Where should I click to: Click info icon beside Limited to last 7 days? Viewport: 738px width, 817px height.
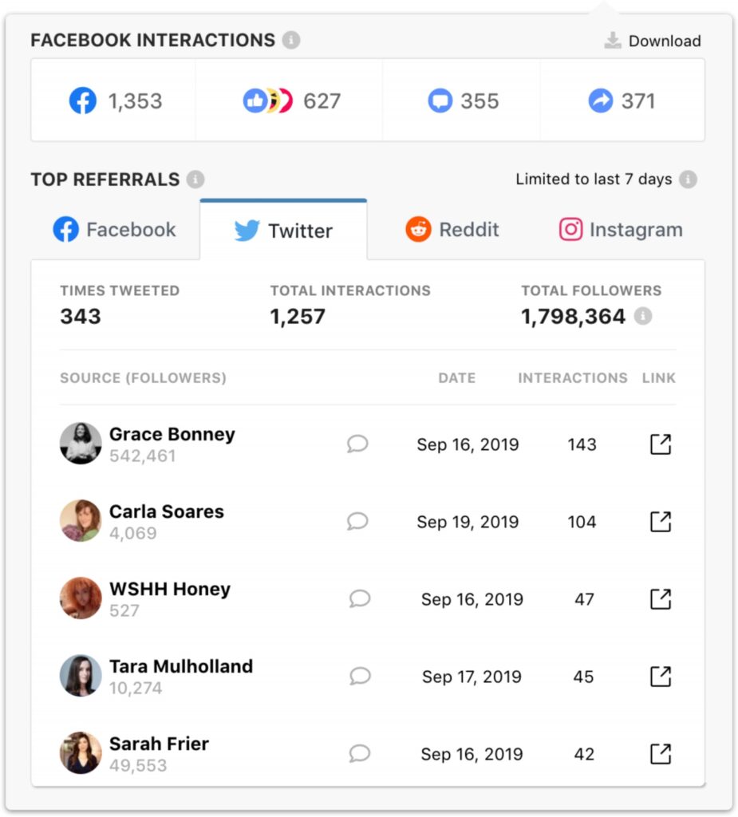(x=689, y=180)
